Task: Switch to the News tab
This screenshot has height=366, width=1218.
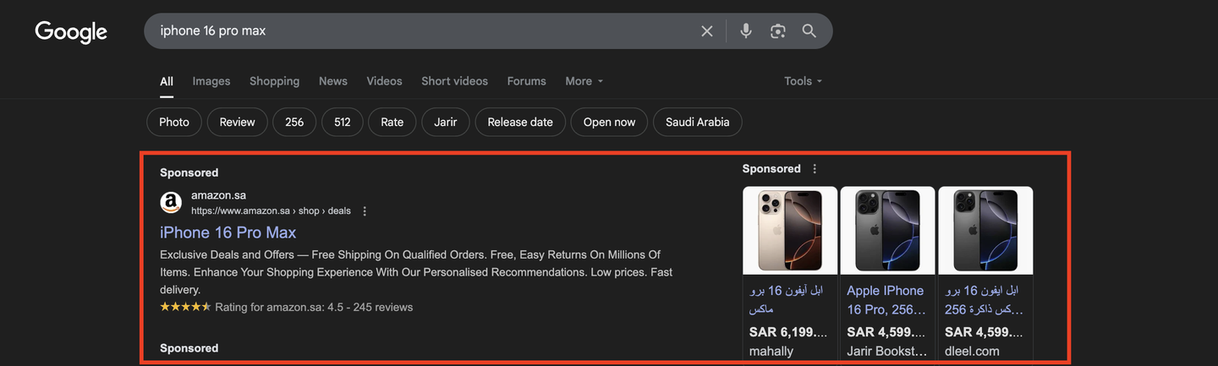Action: [333, 81]
